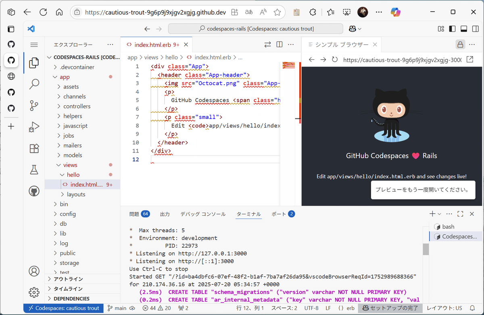Click the VS Code command center search box
484x315 pixels.
pos(256,29)
